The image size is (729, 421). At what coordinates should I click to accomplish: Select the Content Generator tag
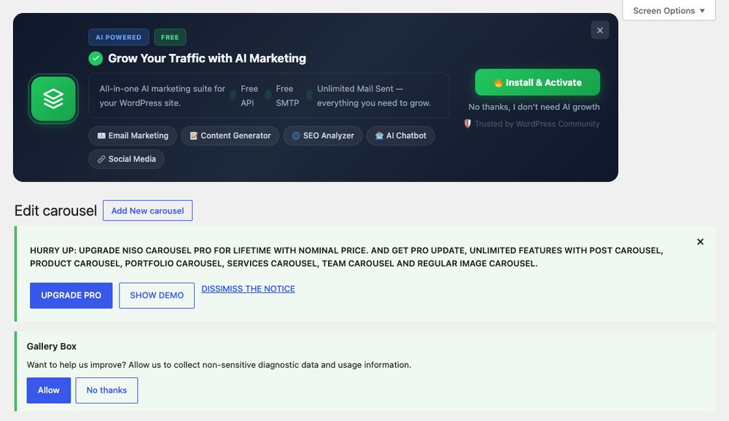(230, 135)
